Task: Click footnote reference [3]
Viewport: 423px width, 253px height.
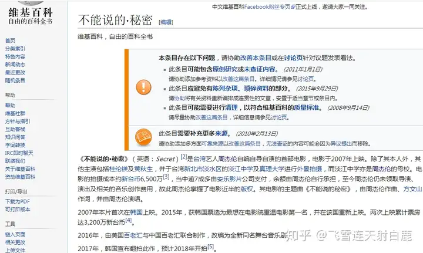Action: click(166, 177)
